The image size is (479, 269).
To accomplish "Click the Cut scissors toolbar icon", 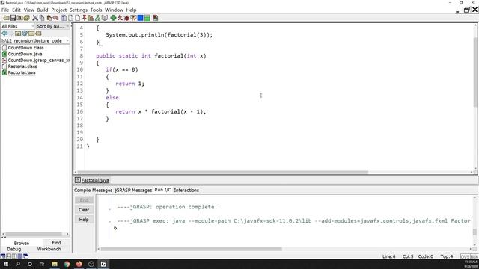I will (35, 18).
